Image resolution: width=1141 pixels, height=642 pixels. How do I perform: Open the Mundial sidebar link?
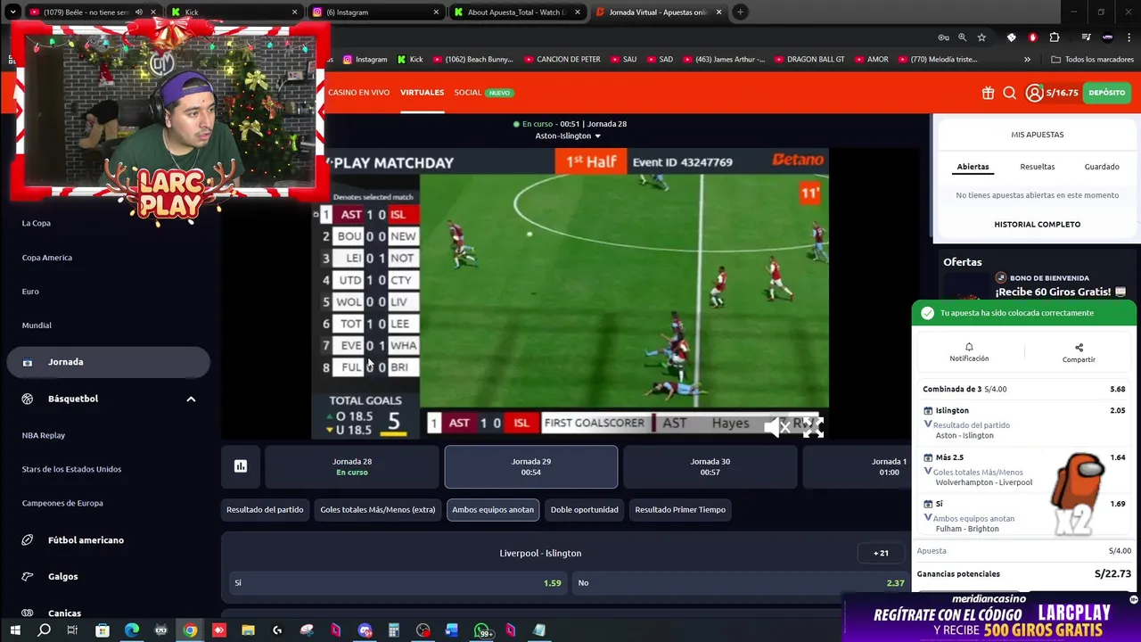tap(37, 325)
